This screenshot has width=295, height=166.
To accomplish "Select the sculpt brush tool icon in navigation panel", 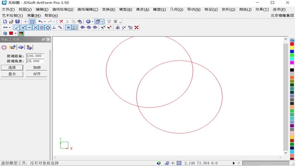I will [13, 47].
